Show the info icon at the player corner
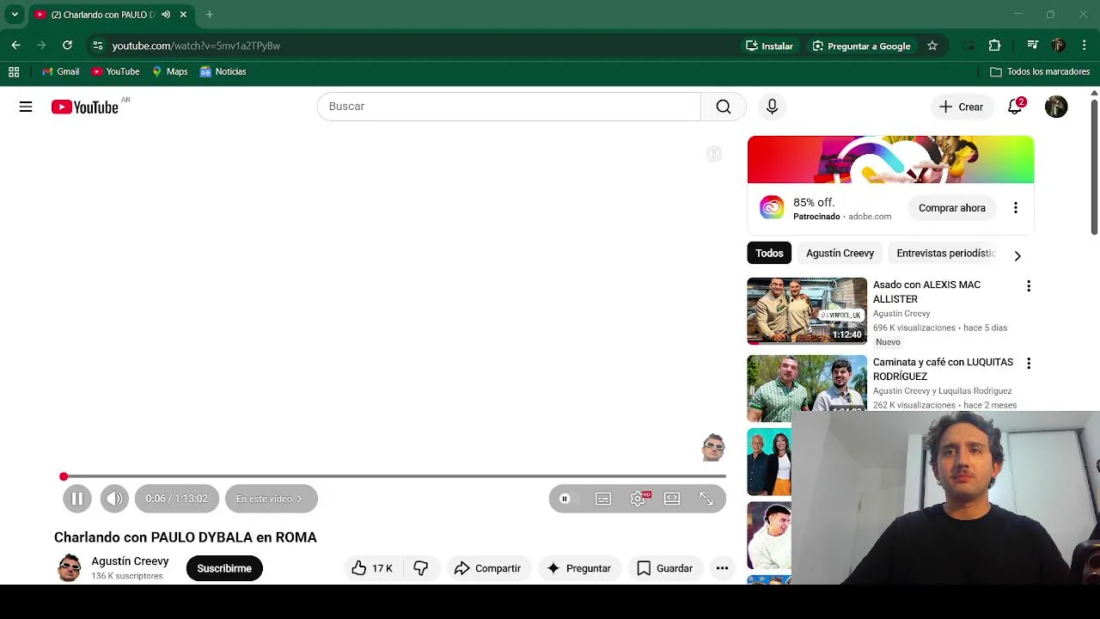The width and height of the screenshot is (1100, 619). [714, 154]
